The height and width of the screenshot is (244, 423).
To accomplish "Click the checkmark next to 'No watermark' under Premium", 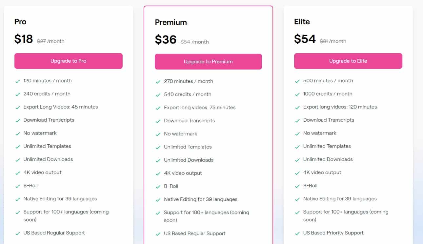I will pos(158,134).
